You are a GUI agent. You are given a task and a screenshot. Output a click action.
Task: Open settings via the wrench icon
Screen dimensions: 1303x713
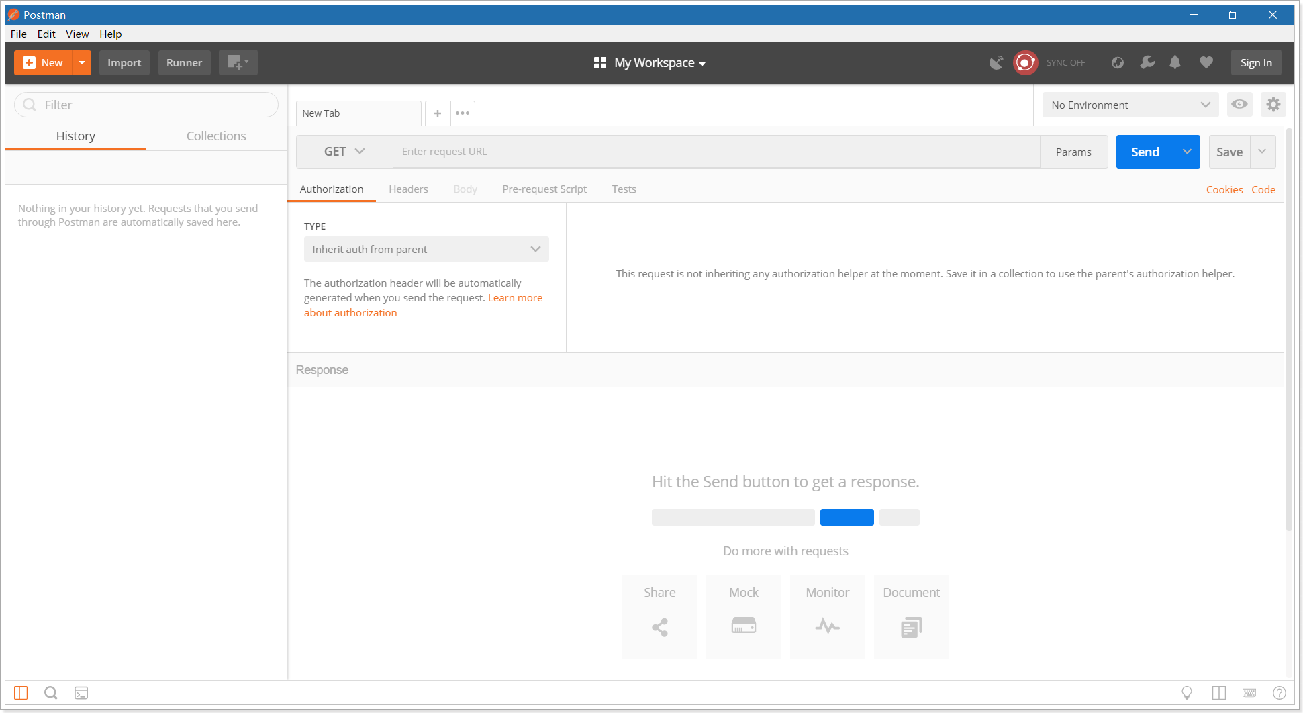click(x=1147, y=62)
